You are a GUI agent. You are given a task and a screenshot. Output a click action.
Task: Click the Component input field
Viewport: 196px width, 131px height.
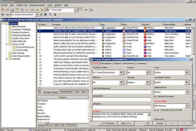[x=121, y=99]
